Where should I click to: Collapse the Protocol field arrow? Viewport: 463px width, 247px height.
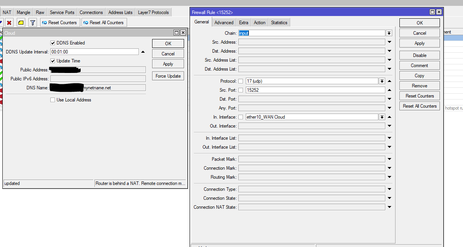[390, 81]
